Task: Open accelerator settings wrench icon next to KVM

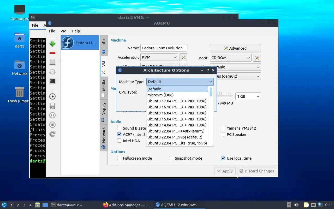Action: (183, 57)
